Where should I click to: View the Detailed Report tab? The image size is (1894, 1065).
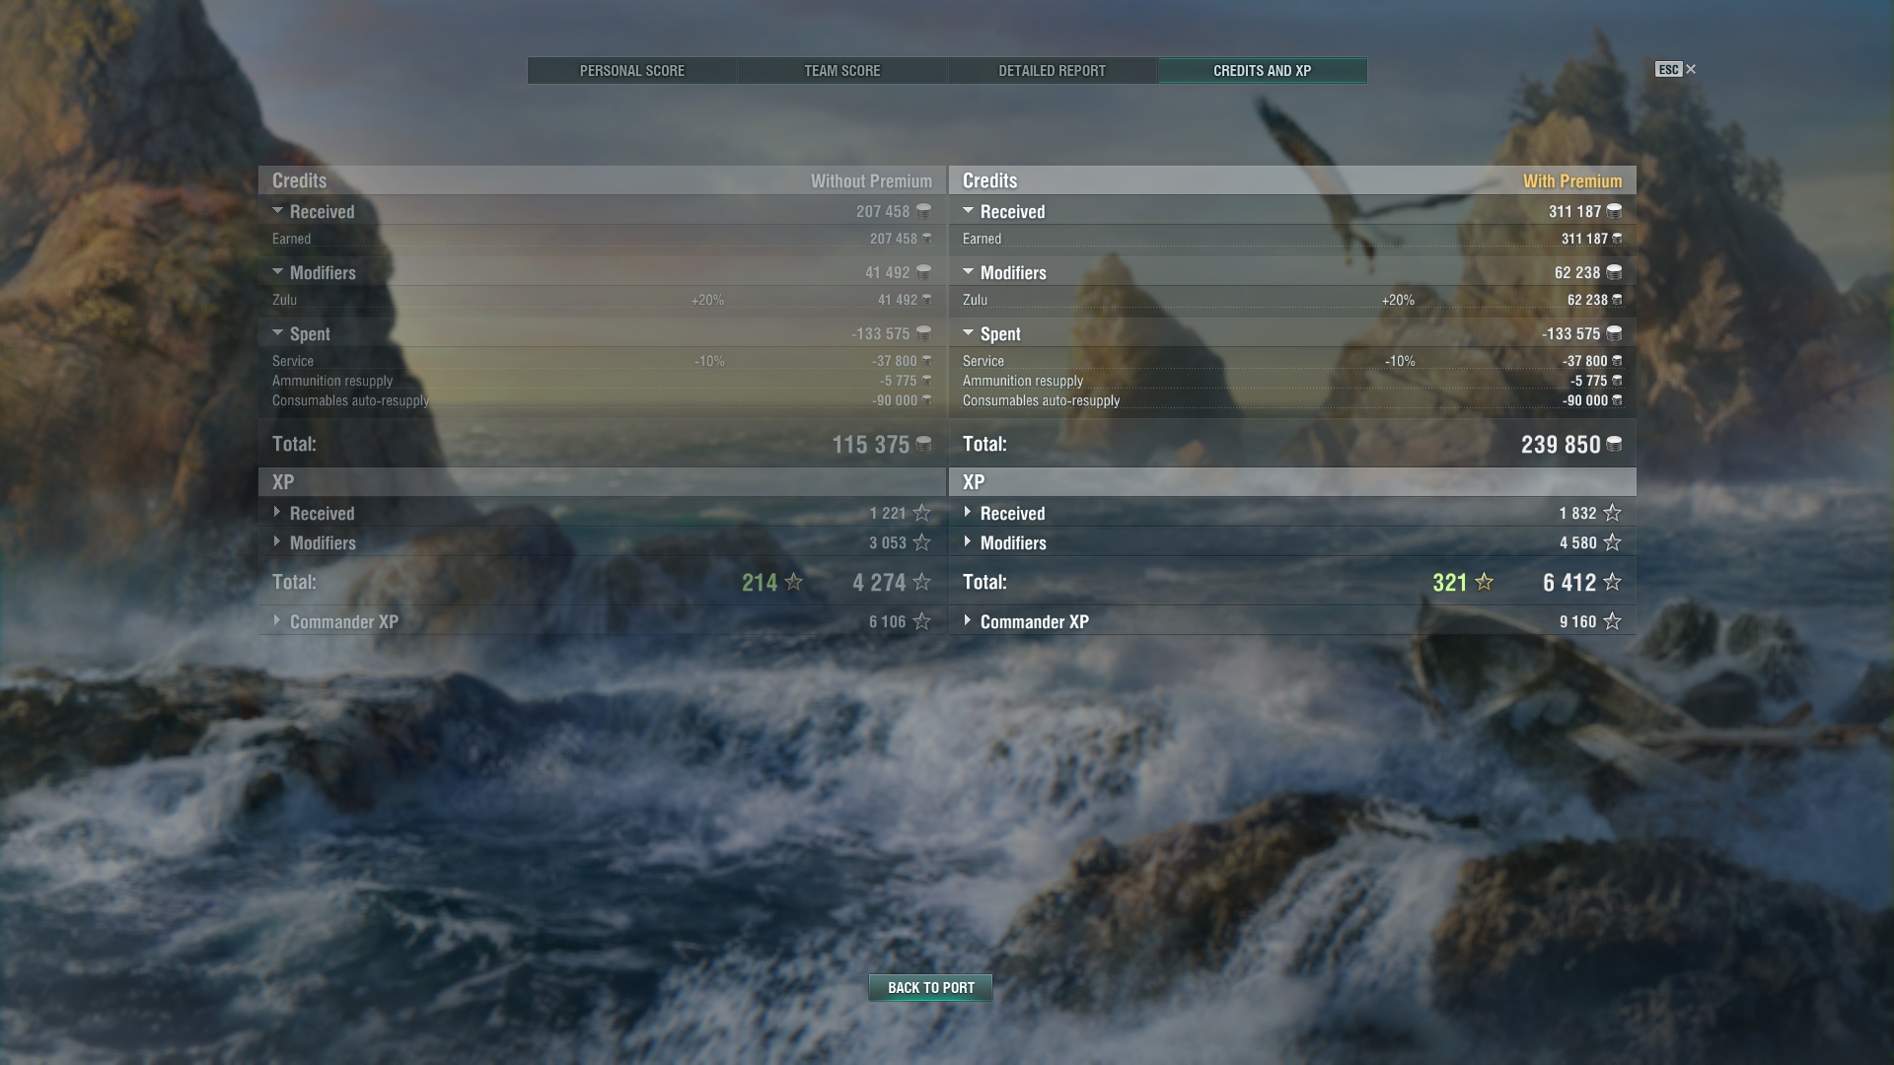[x=1052, y=71]
